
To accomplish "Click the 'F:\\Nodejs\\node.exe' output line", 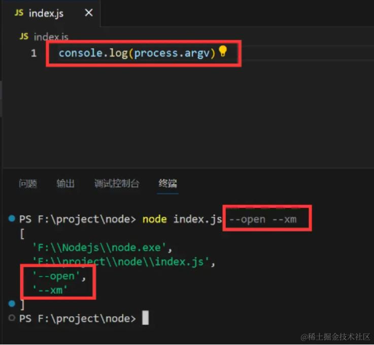I will 102,248.
